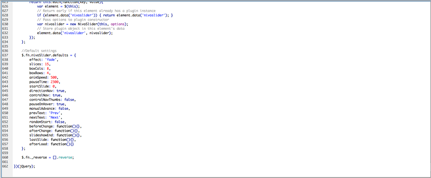The width and height of the screenshot is (431, 178).
Task: Click the 'Return early' comment line
Action: 97,10
